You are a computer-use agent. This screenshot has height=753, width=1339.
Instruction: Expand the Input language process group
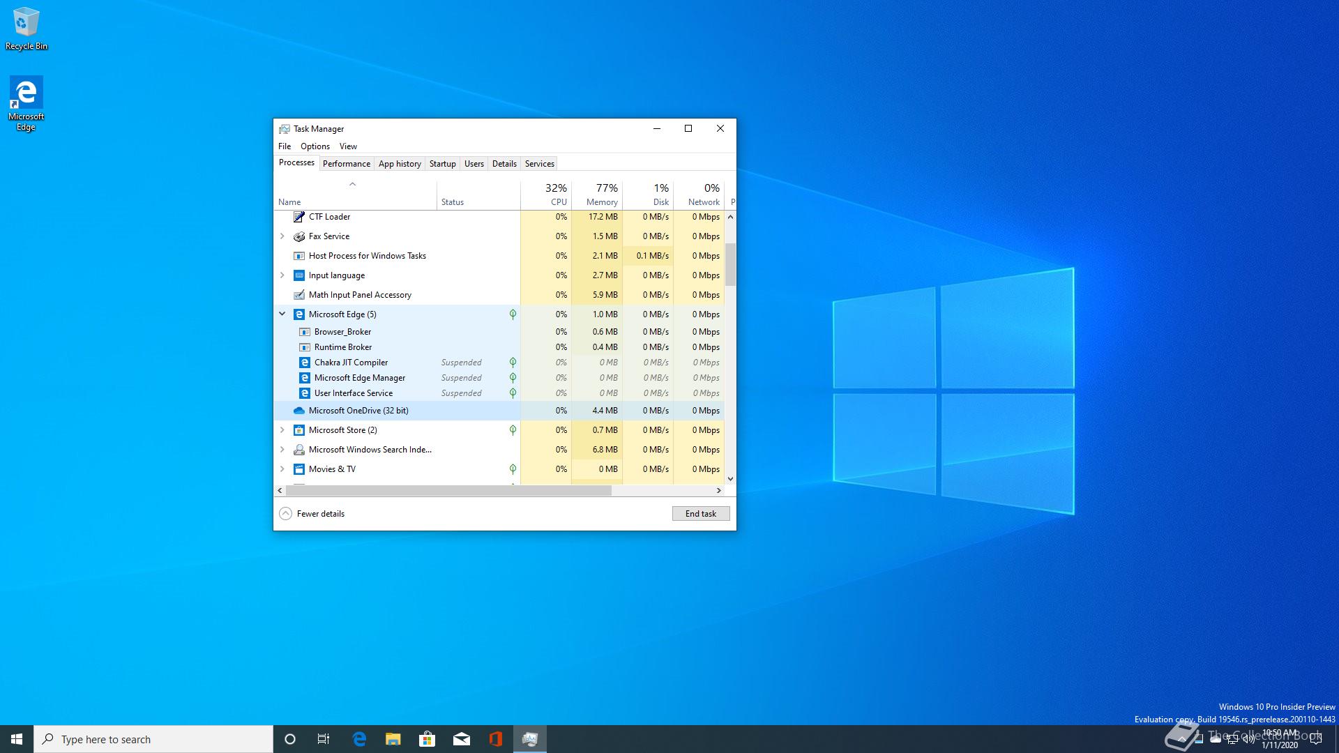[x=282, y=275]
